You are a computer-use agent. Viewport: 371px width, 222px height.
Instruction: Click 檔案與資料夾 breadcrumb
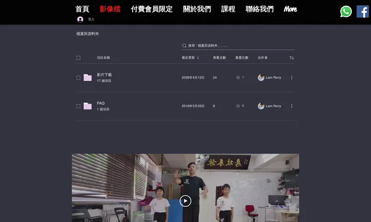coord(88,34)
